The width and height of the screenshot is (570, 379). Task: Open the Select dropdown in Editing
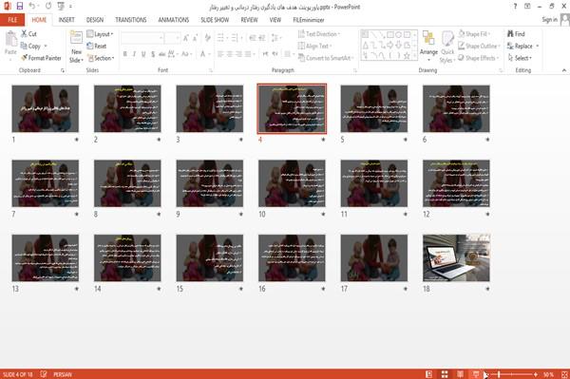point(520,58)
